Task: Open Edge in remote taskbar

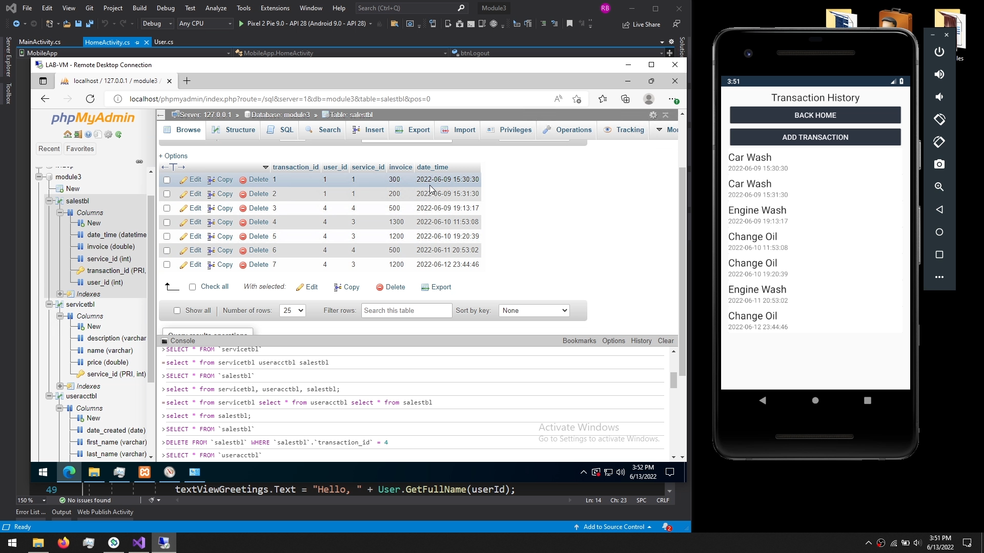Action: pyautogui.click(x=69, y=472)
